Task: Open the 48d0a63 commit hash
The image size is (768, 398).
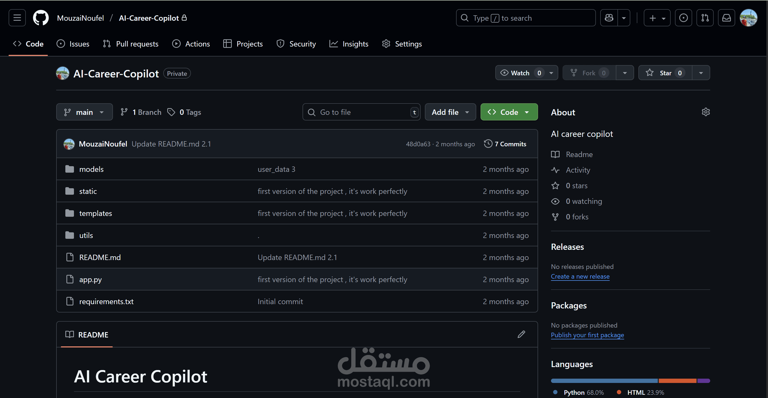Action: [418, 144]
